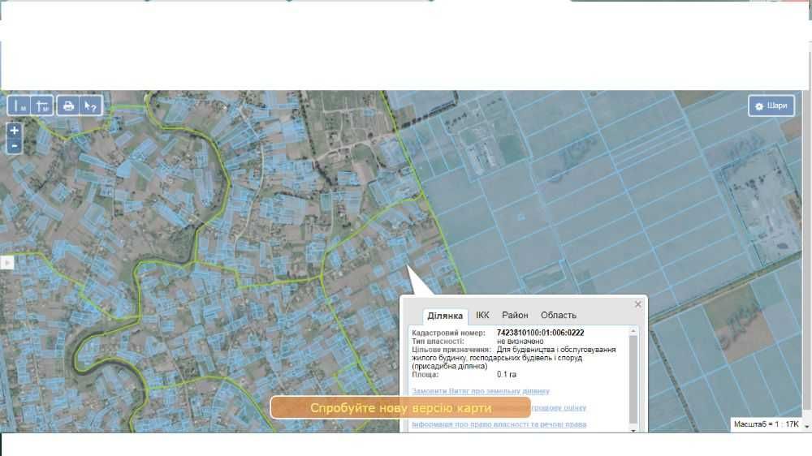Image resolution: width=812 pixels, height=456 pixels.
Task: Open ownership rights information link
Action: coord(499,424)
